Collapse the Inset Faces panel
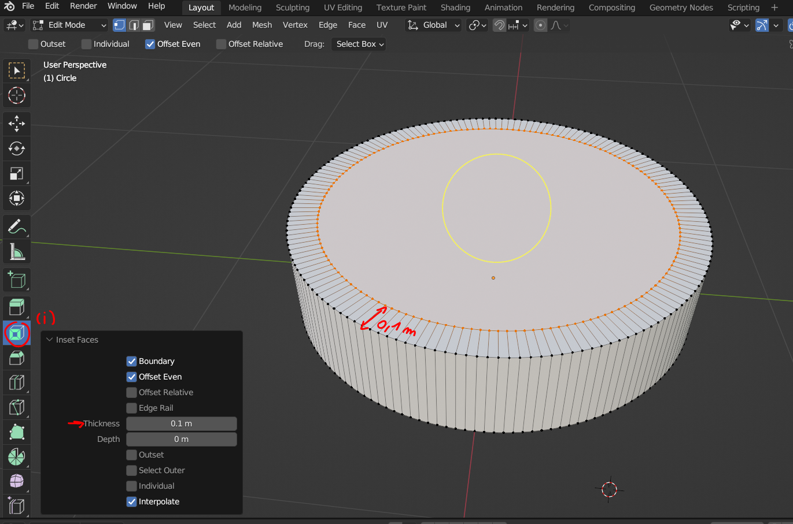 50,340
